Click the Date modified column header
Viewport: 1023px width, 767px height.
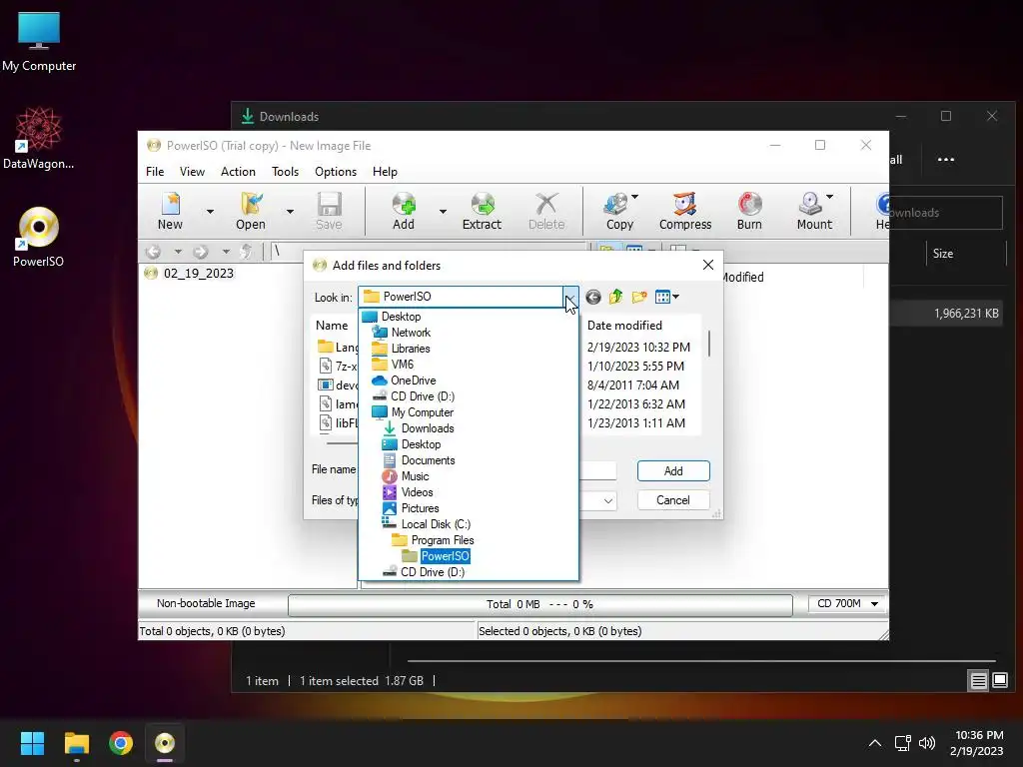624,326
